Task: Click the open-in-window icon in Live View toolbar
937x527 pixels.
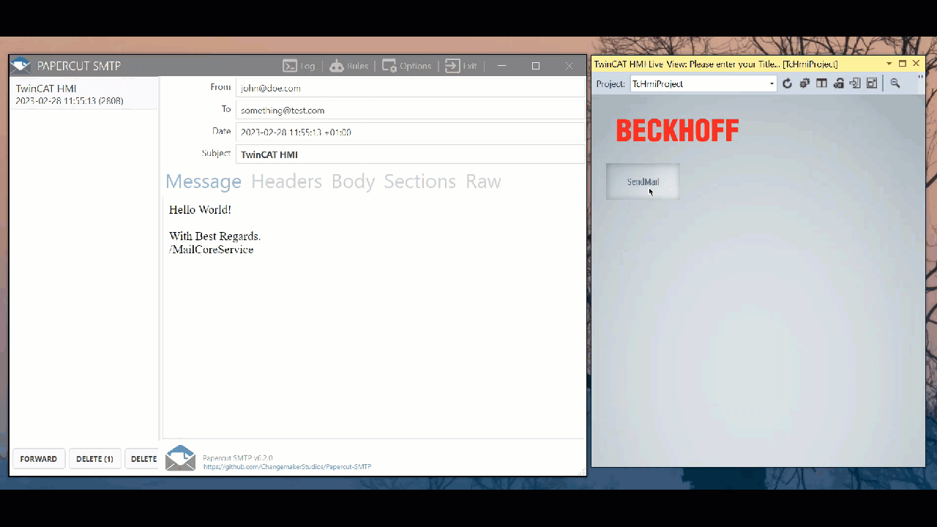Action: click(872, 83)
